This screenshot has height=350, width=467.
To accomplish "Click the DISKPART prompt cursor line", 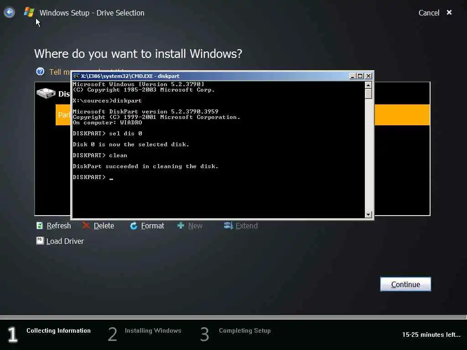I will pyautogui.click(x=93, y=177).
